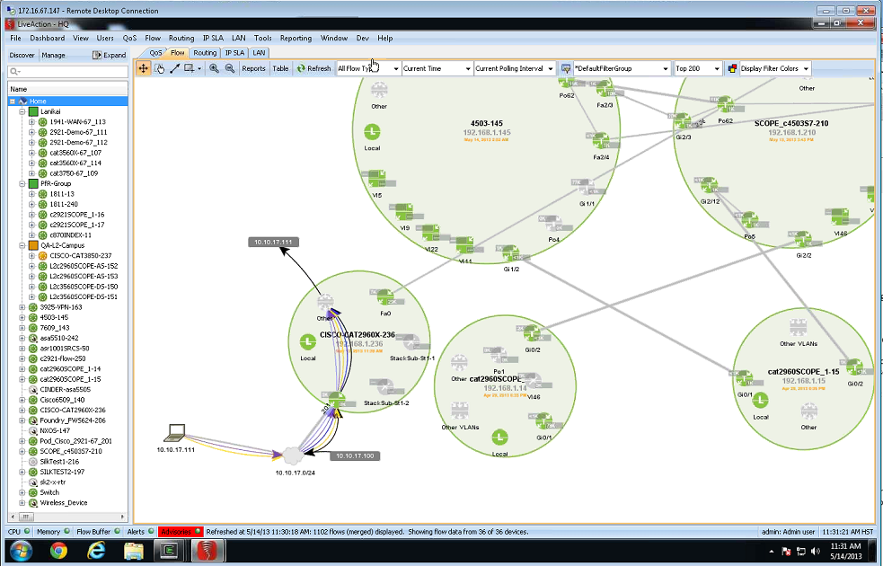The image size is (883, 566).
Task: Open Internet Explorer from the taskbar
Action: pos(96,551)
